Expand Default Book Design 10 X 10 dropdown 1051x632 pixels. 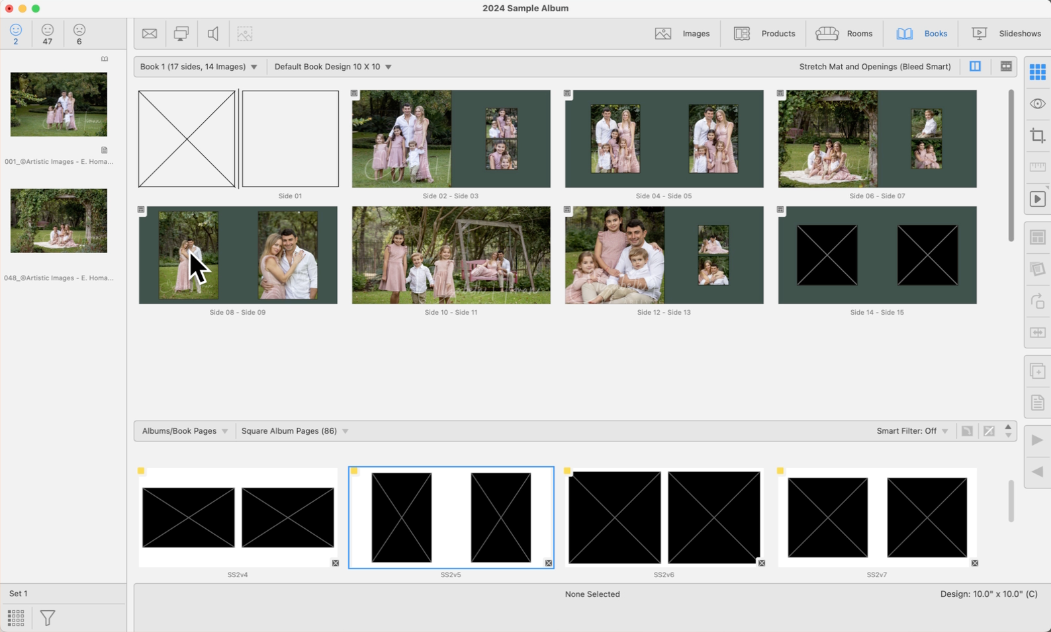pyautogui.click(x=333, y=67)
